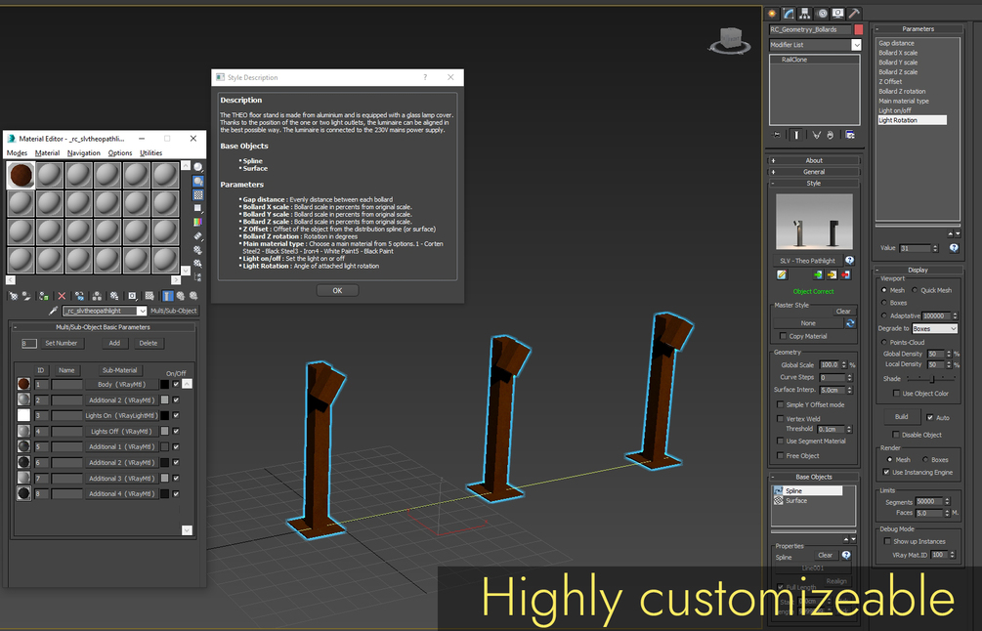The height and width of the screenshot is (631, 982).
Task: Click OK in Style Description dialog
Action: [x=337, y=290]
